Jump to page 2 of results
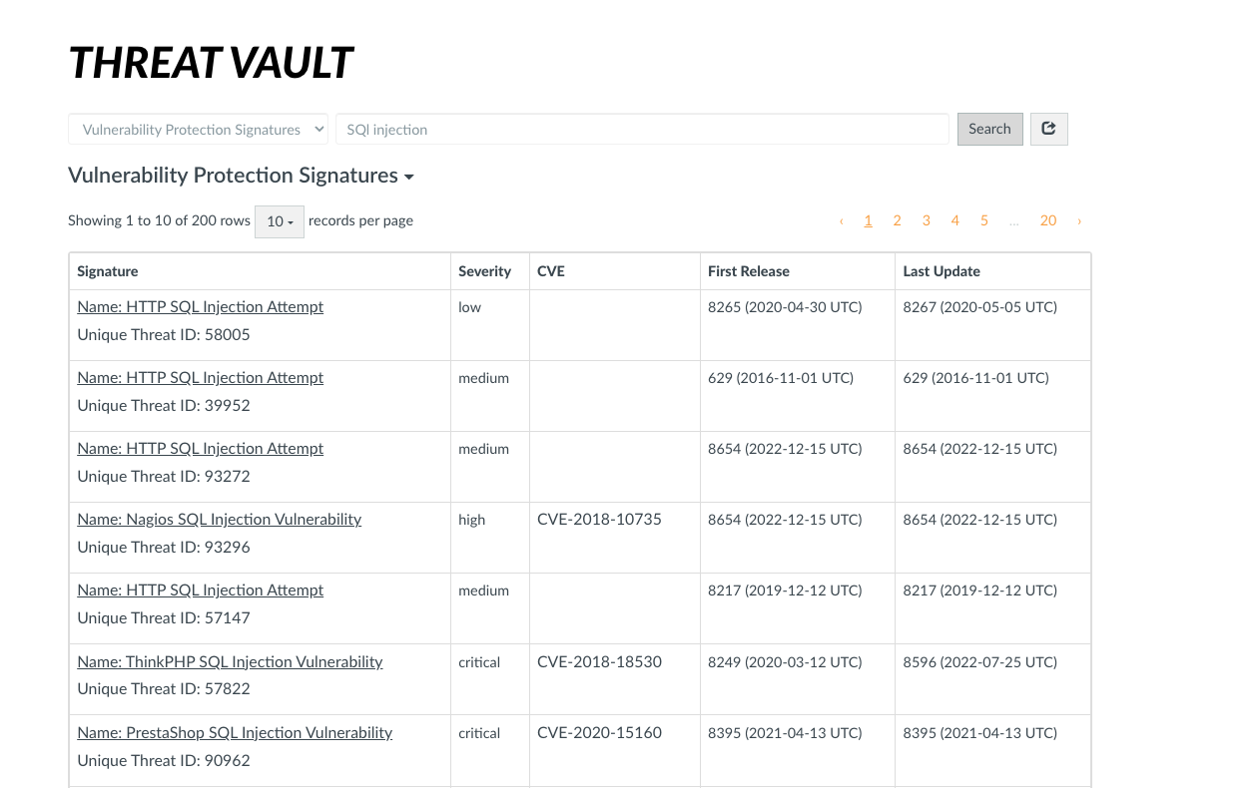The image size is (1260, 788). (897, 221)
